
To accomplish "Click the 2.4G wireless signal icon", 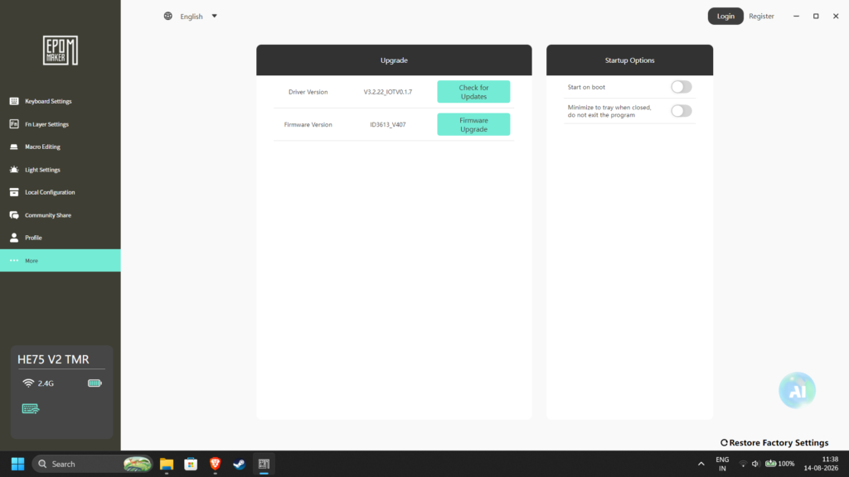I will coord(28,383).
